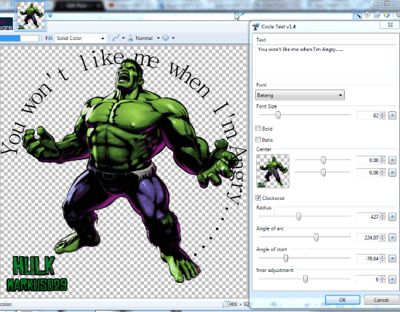
Task: Reset Radius to default value
Action: pyautogui.click(x=392, y=217)
